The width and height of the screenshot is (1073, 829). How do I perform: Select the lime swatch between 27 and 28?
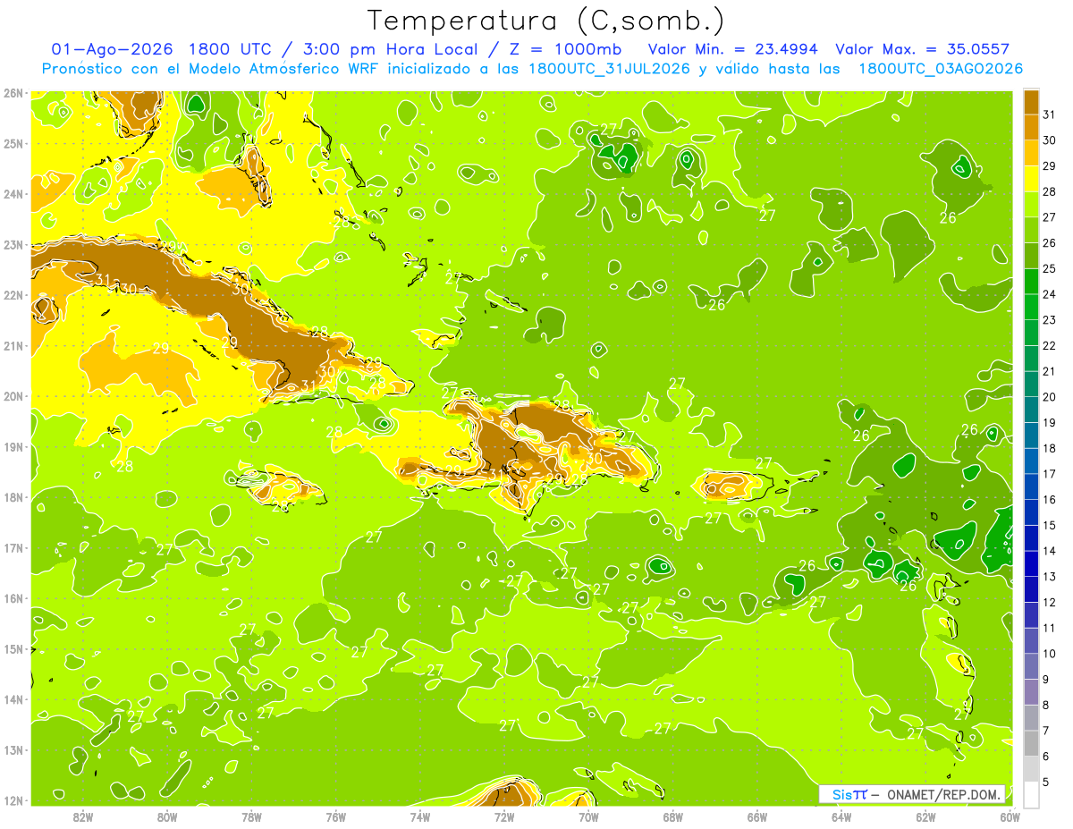click(1031, 204)
